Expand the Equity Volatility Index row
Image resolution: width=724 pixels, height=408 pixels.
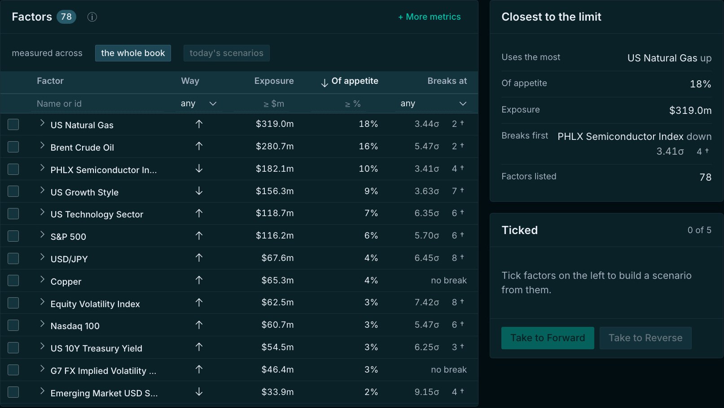tap(42, 302)
